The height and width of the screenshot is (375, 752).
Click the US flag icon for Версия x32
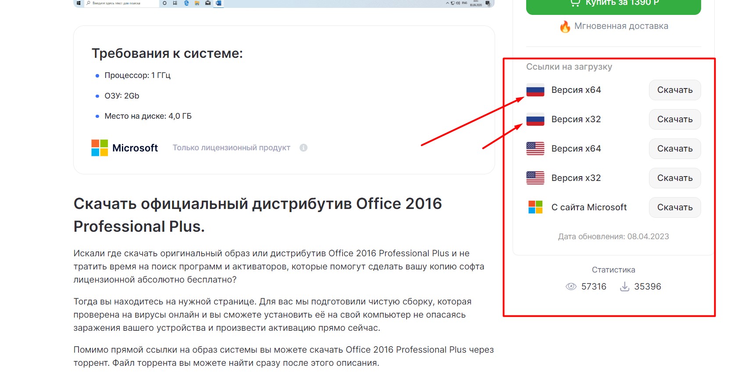tap(535, 178)
